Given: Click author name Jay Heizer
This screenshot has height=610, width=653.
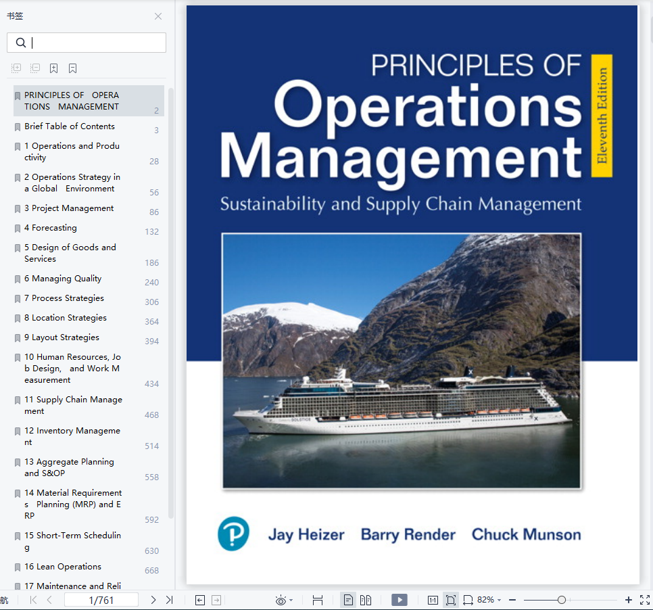Looking at the screenshot, I should pyautogui.click(x=306, y=534).
